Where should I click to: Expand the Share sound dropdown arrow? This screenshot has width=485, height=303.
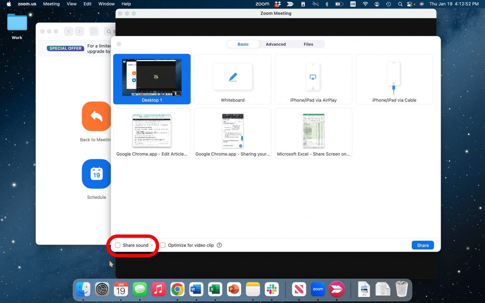152,245
